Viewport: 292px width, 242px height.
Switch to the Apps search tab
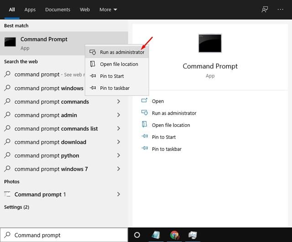[30, 10]
